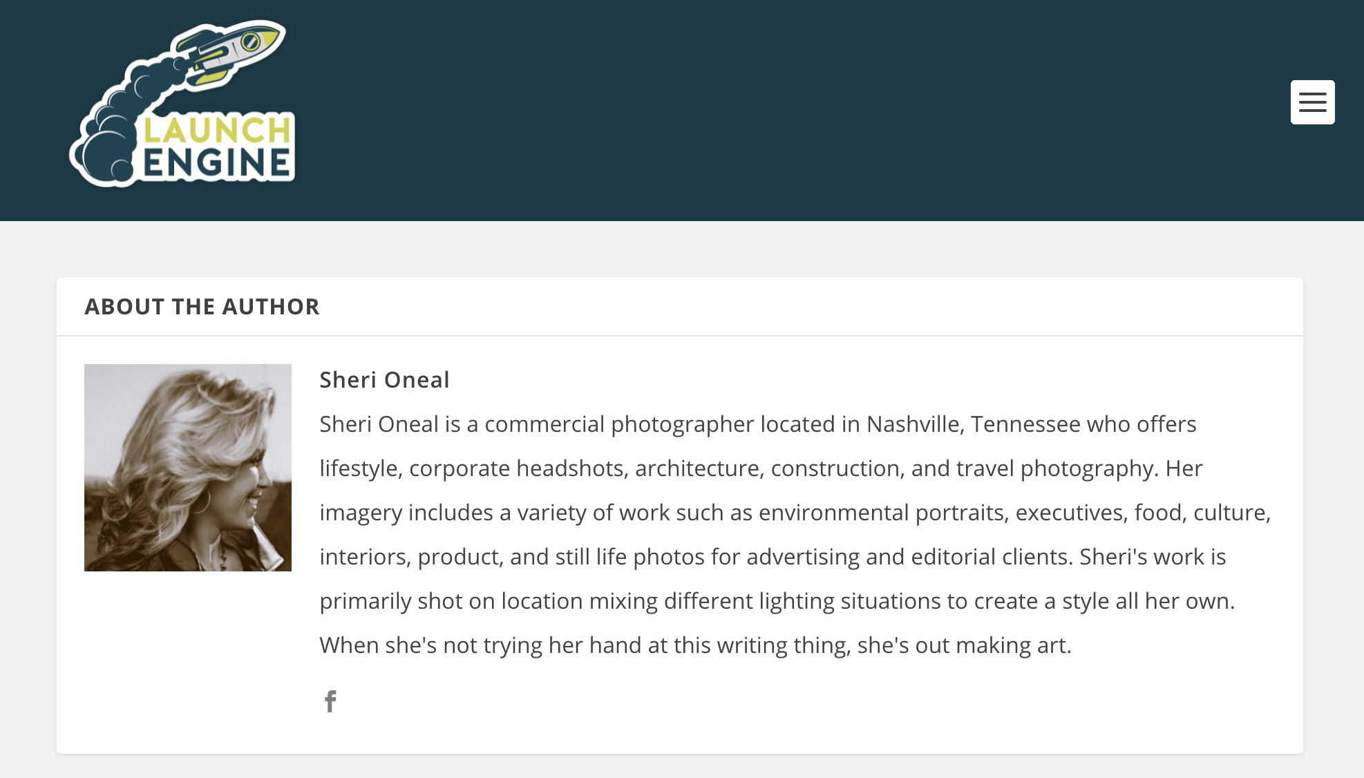This screenshot has width=1364, height=778.
Task: Click the Facebook icon under the bio
Action: [330, 701]
